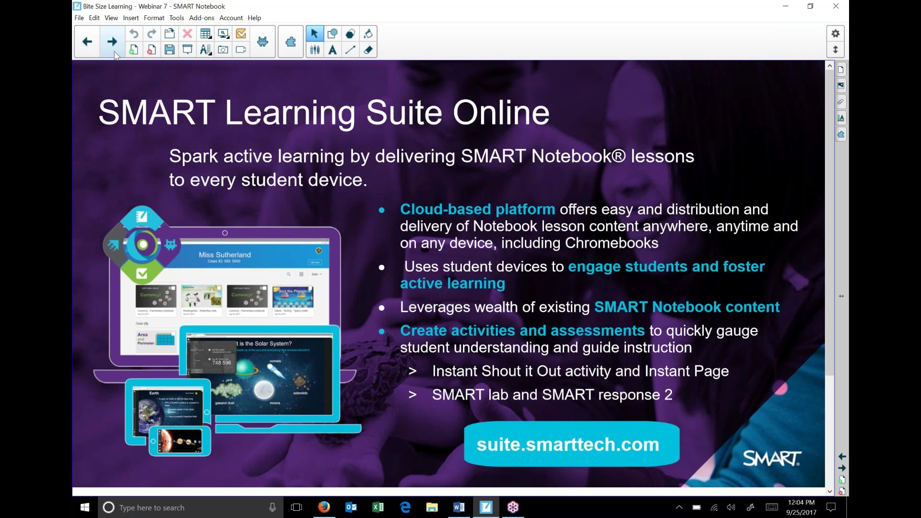
Task: Select the arrow Select tool
Action: click(314, 34)
